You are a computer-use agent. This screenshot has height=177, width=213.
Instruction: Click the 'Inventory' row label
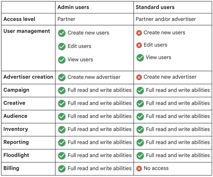point(16,129)
